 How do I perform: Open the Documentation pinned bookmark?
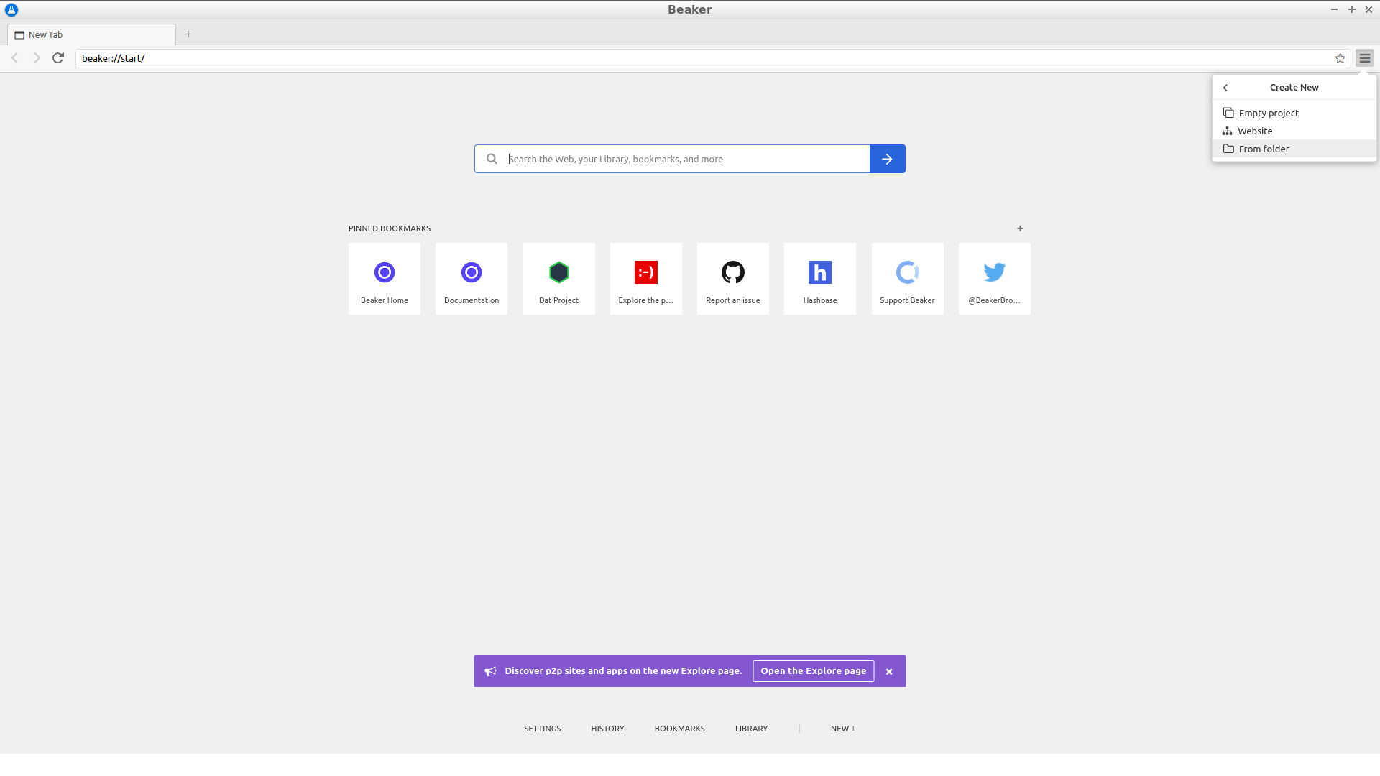471,279
